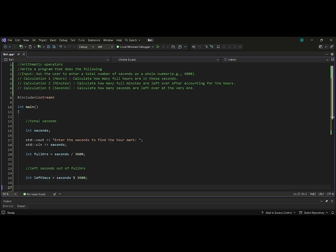Pin the file1.cpp tab

pyautogui.click(x=19, y=54)
